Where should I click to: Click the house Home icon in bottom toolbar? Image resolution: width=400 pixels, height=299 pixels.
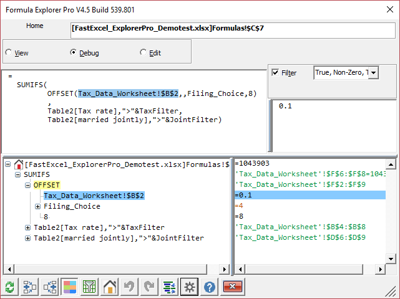[x=110, y=287]
